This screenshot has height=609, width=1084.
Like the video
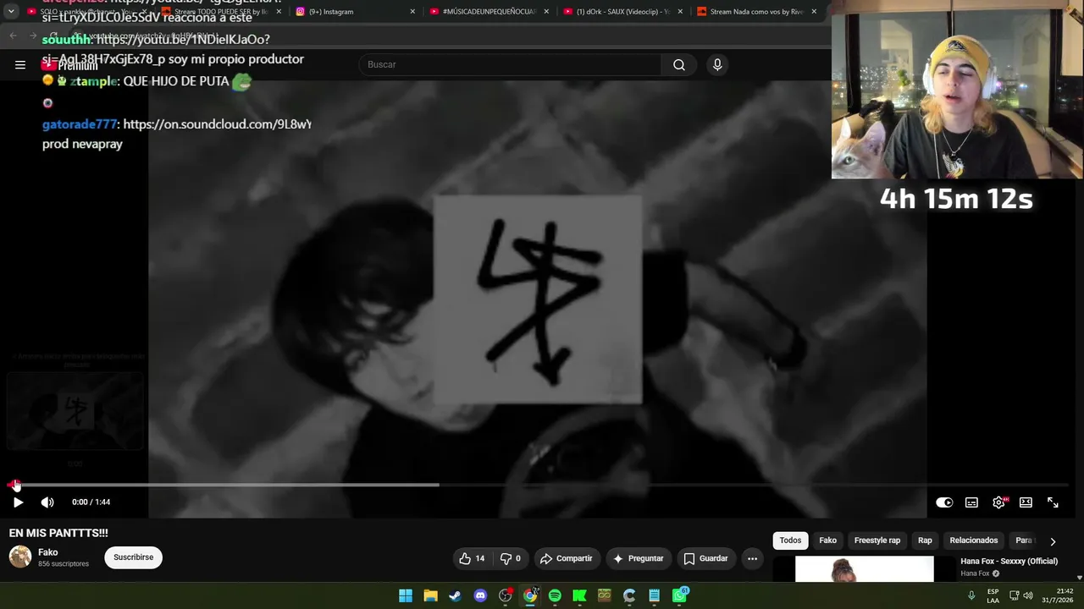[x=472, y=558]
